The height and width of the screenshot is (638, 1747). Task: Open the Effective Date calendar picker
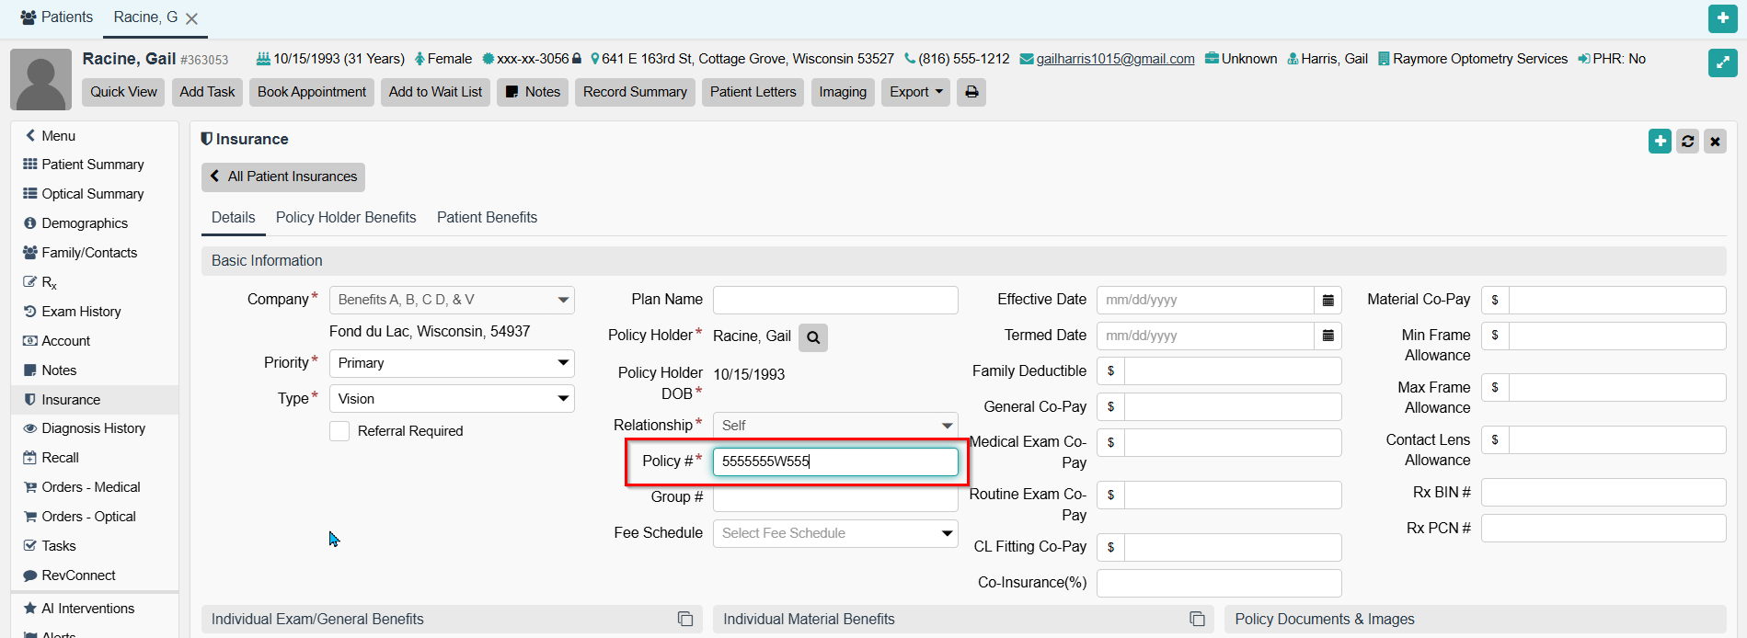[1327, 301]
